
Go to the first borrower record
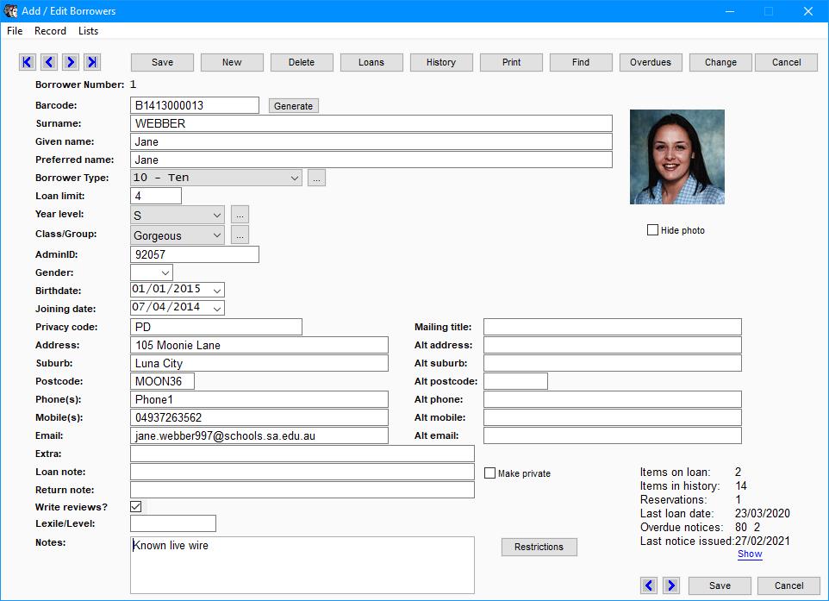28,62
